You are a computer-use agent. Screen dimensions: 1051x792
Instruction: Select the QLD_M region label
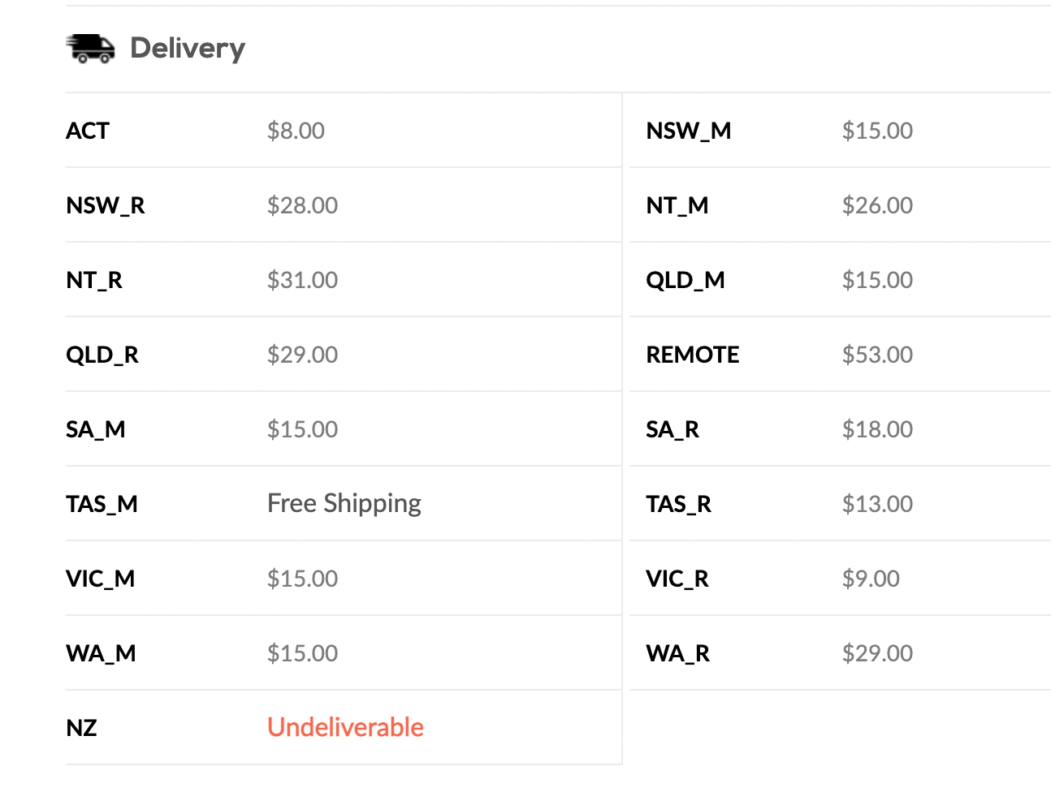[x=686, y=280]
